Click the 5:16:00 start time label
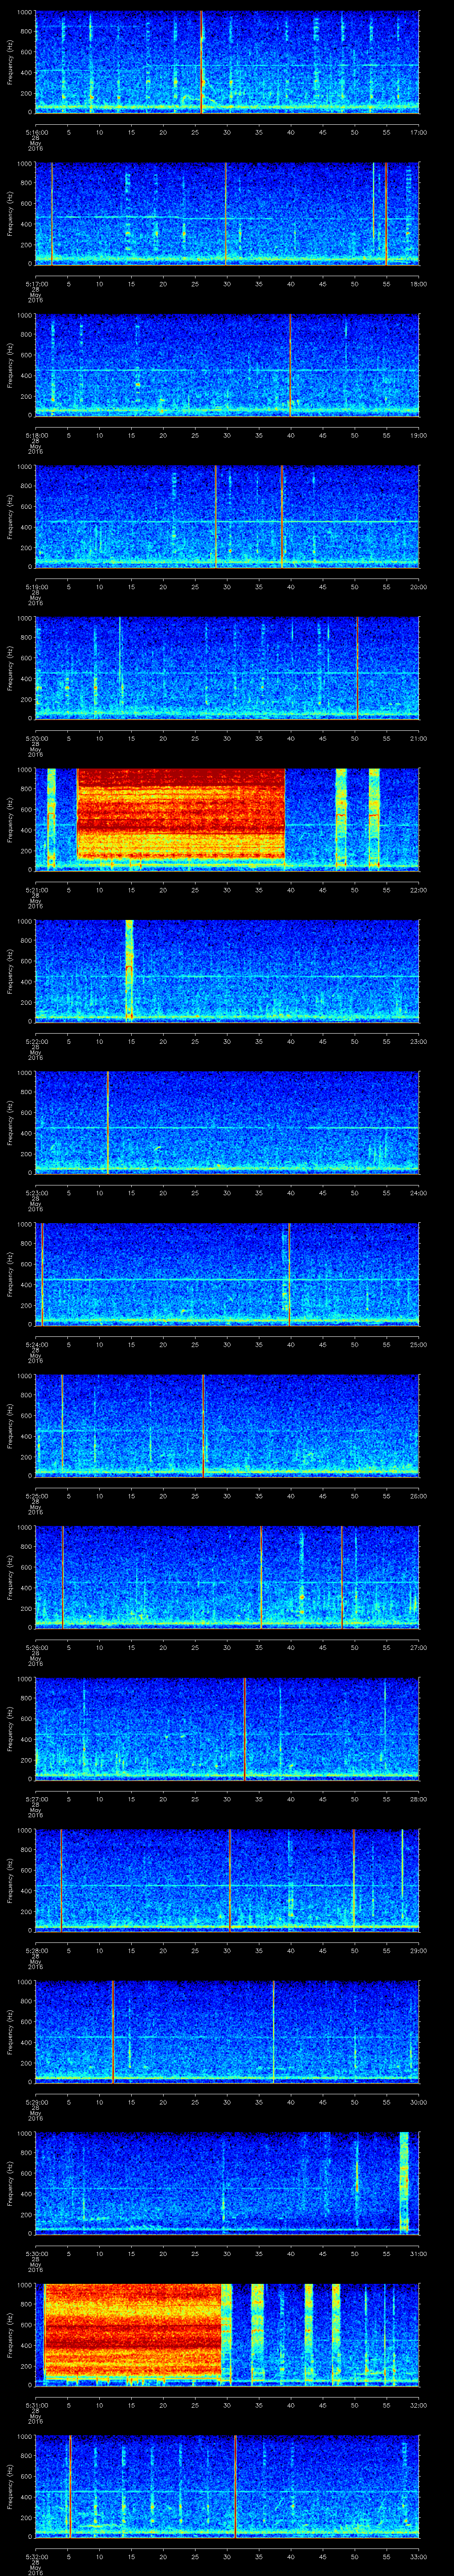The image size is (454, 2576). point(36,132)
